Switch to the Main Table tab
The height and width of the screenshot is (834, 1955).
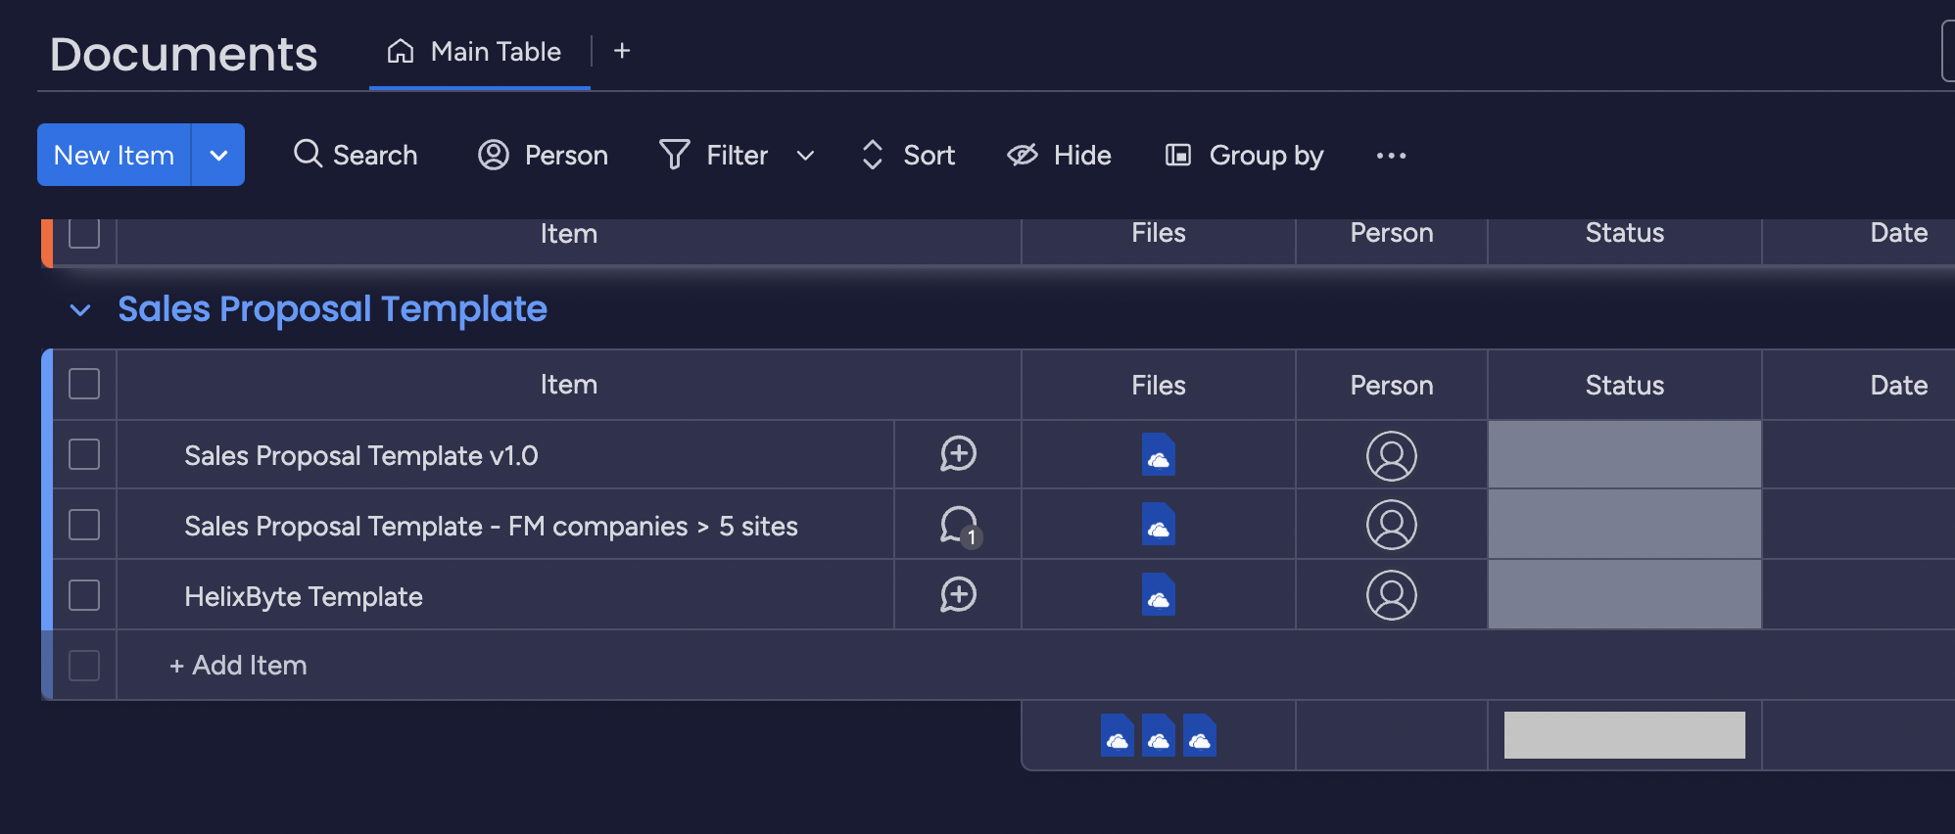(x=479, y=52)
